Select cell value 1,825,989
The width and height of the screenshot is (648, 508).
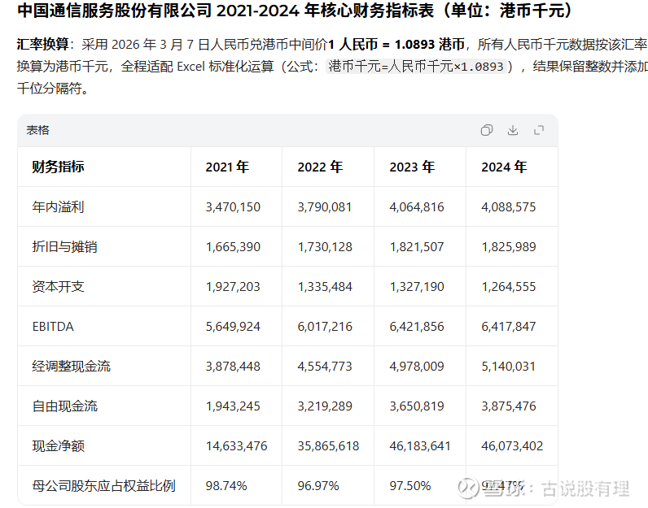click(509, 247)
